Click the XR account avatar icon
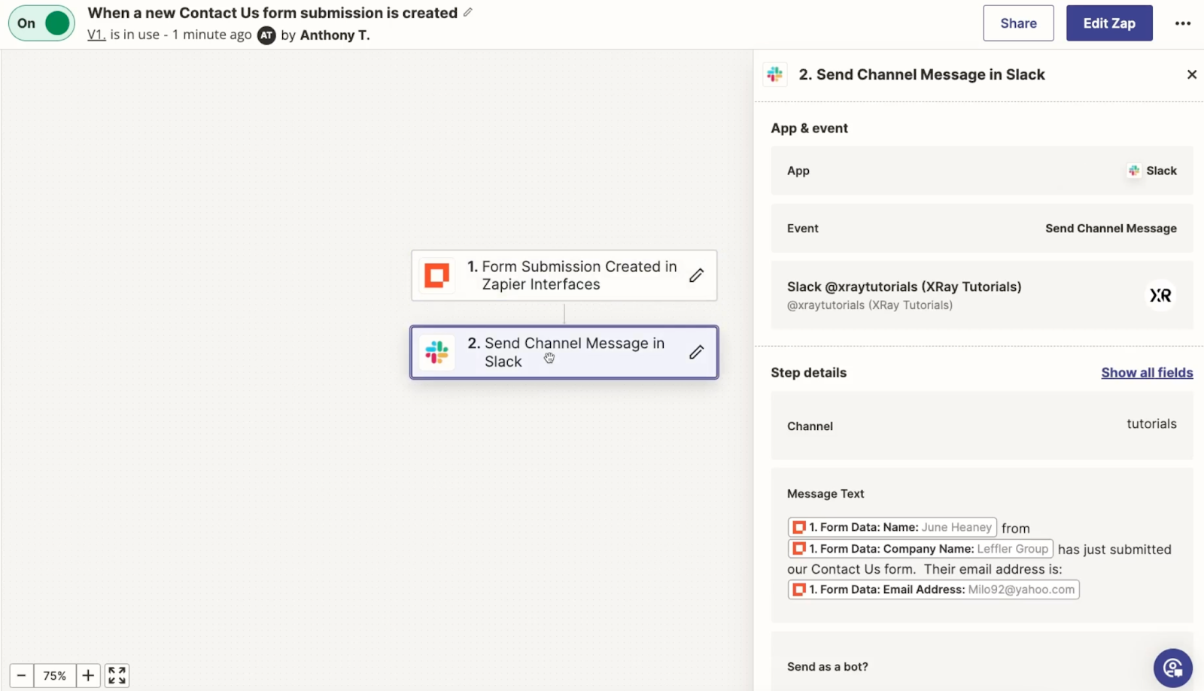 (x=1161, y=295)
